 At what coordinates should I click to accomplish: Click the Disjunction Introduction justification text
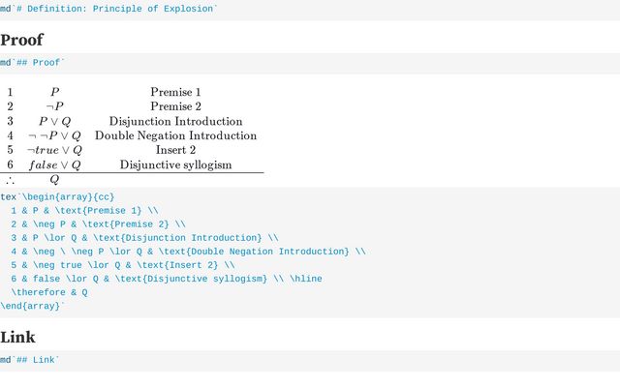coord(175,121)
